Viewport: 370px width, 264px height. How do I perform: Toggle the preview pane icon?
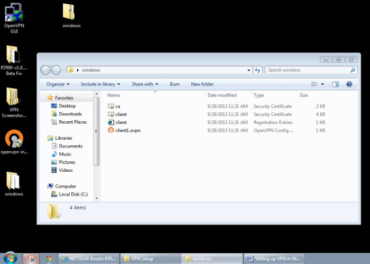335,84
